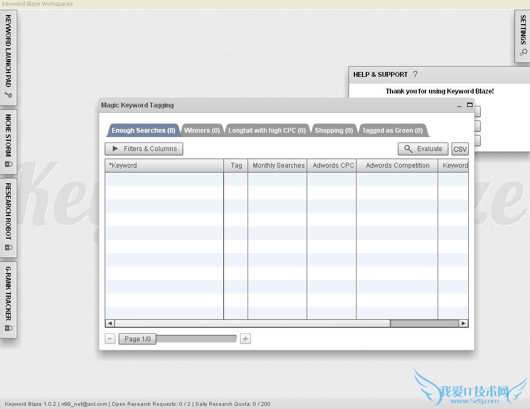The width and height of the screenshot is (530, 409).
Task: Click the page slider track
Action: tap(197, 339)
